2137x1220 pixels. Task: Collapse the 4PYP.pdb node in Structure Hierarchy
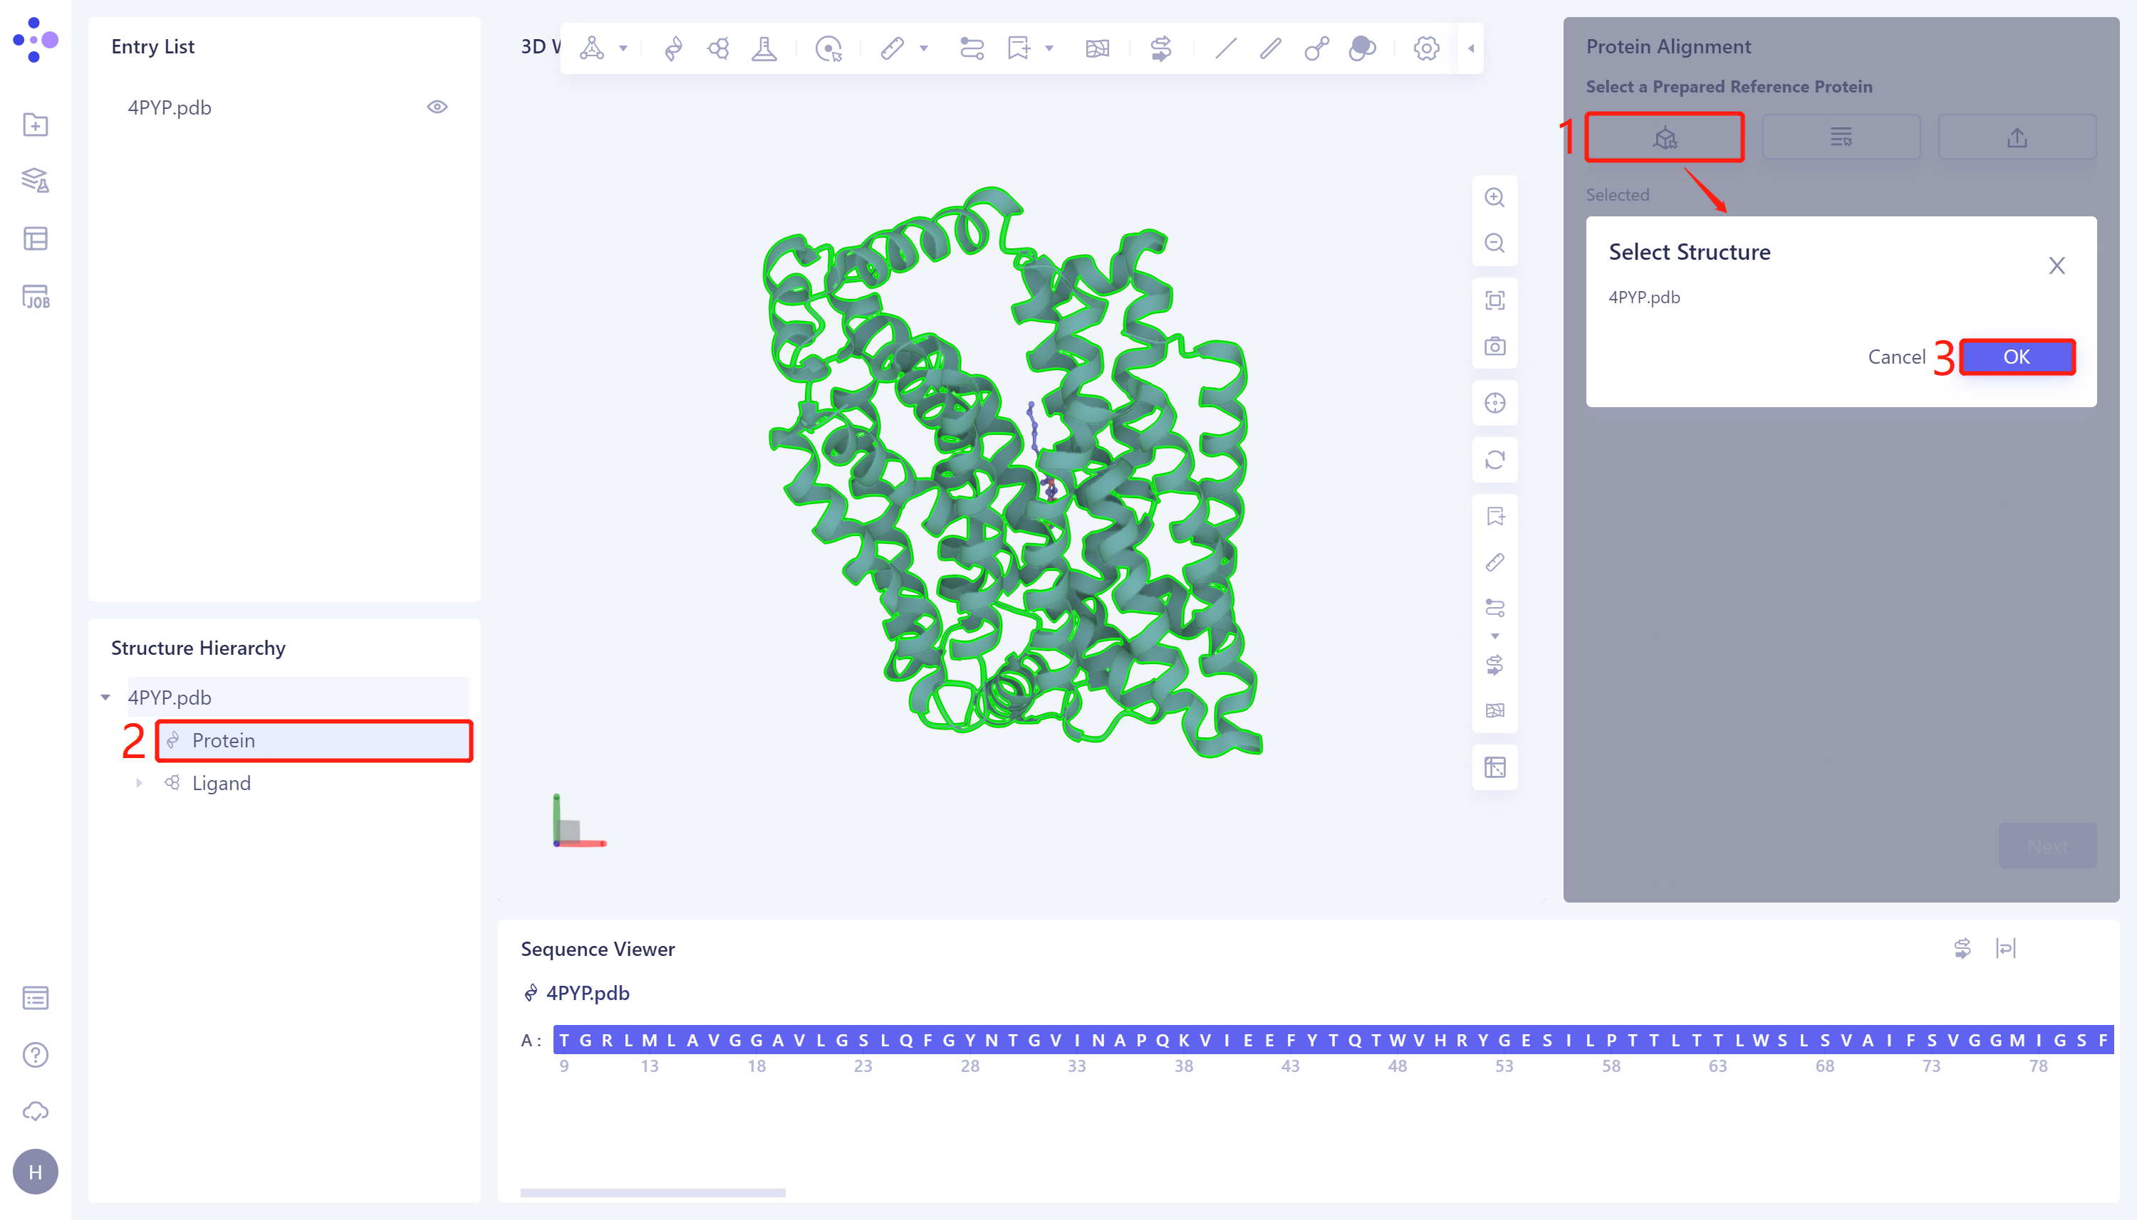pyautogui.click(x=105, y=696)
